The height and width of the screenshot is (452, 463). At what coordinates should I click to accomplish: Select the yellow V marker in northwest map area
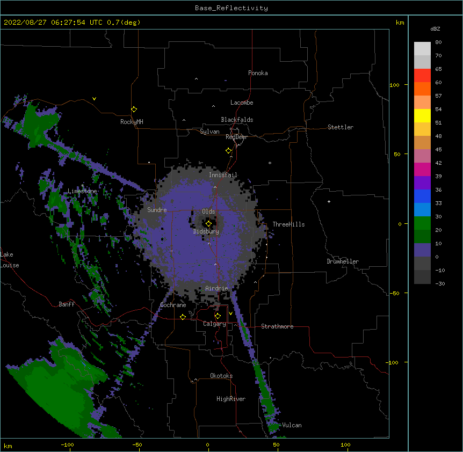point(94,99)
